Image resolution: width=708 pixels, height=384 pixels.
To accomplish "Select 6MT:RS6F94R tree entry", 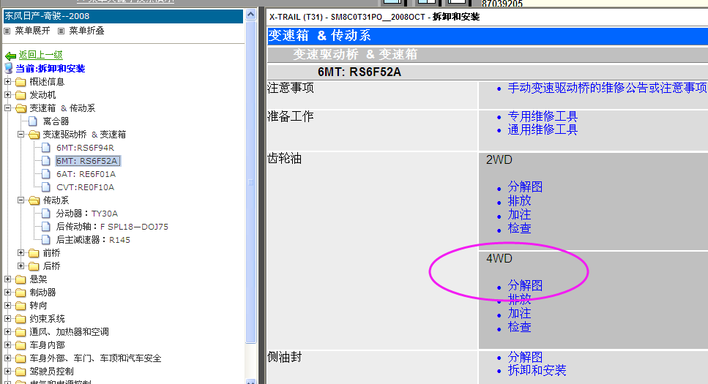I will pos(85,148).
